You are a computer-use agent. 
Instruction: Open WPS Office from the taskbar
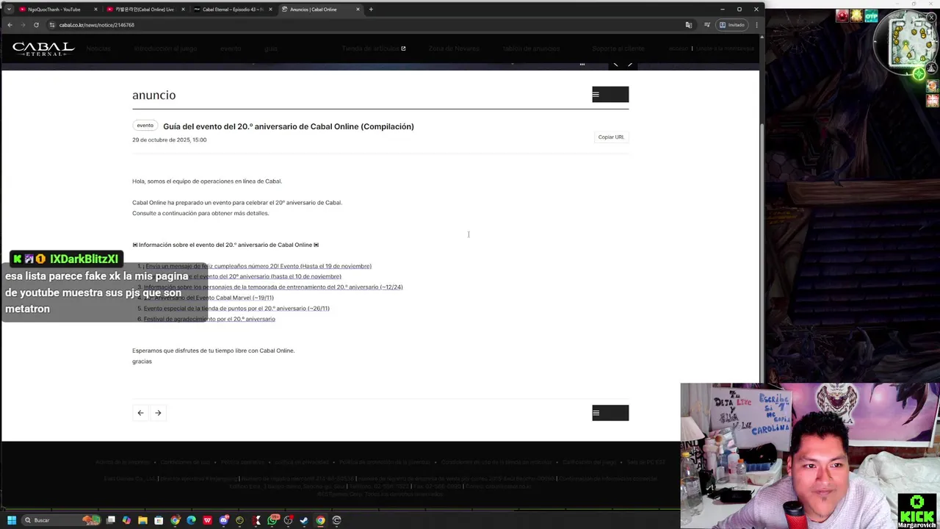(207, 520)
